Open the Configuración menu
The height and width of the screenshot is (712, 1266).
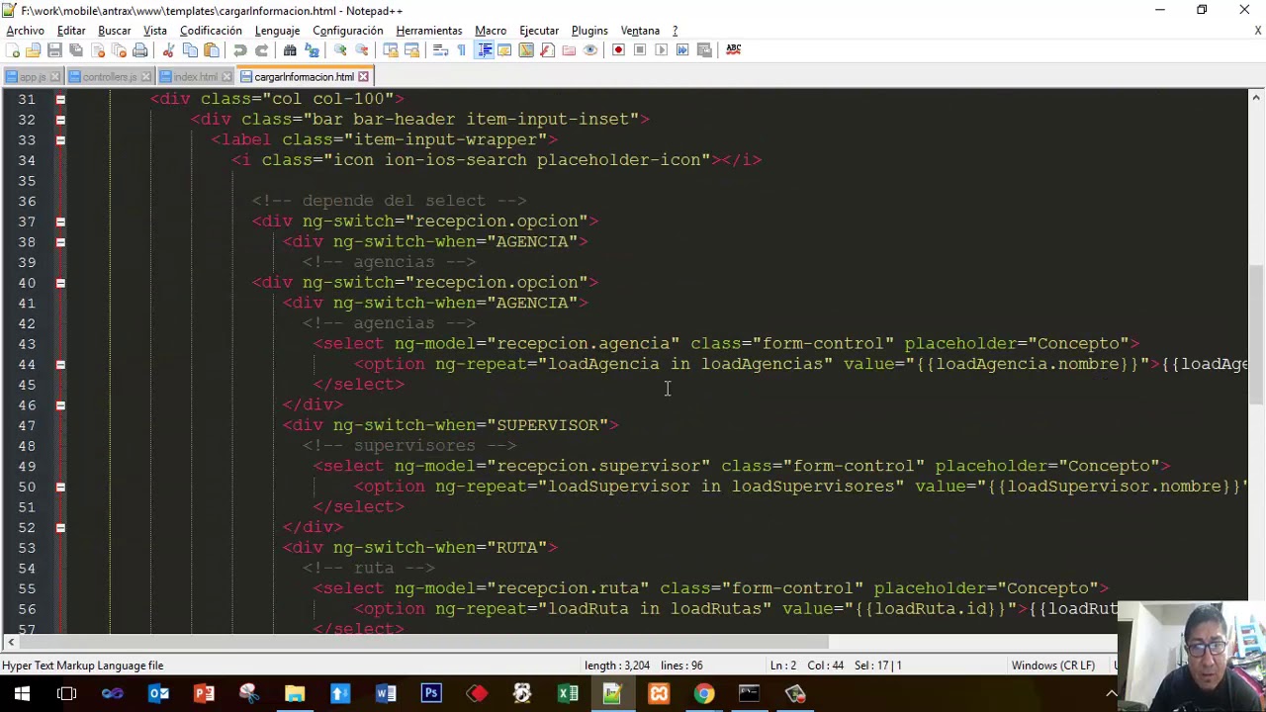point(348,31)
